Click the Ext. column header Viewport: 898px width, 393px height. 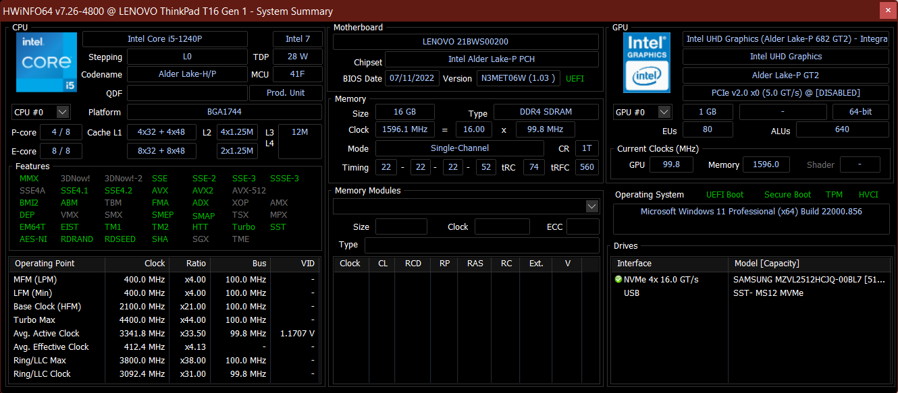(536, 264)
